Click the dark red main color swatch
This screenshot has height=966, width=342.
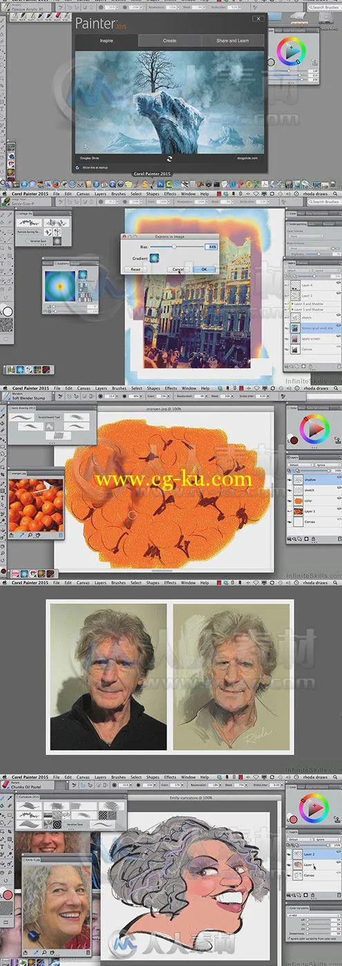(294, 439)
